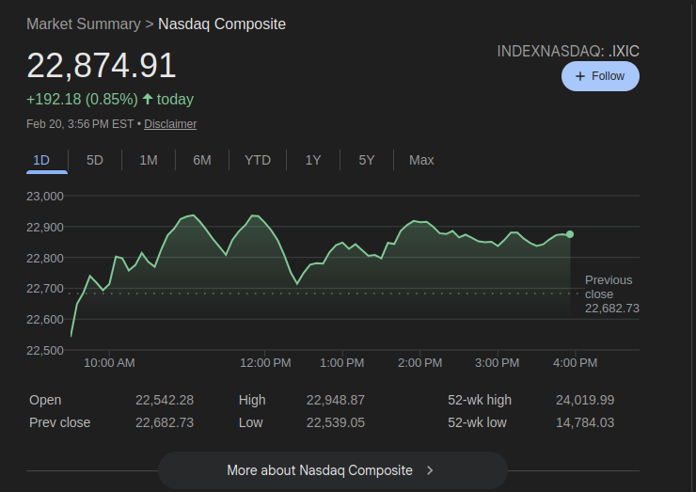Click the 52-wk low row label
This screenshot has width=696, height=492.
click(477, 422)
